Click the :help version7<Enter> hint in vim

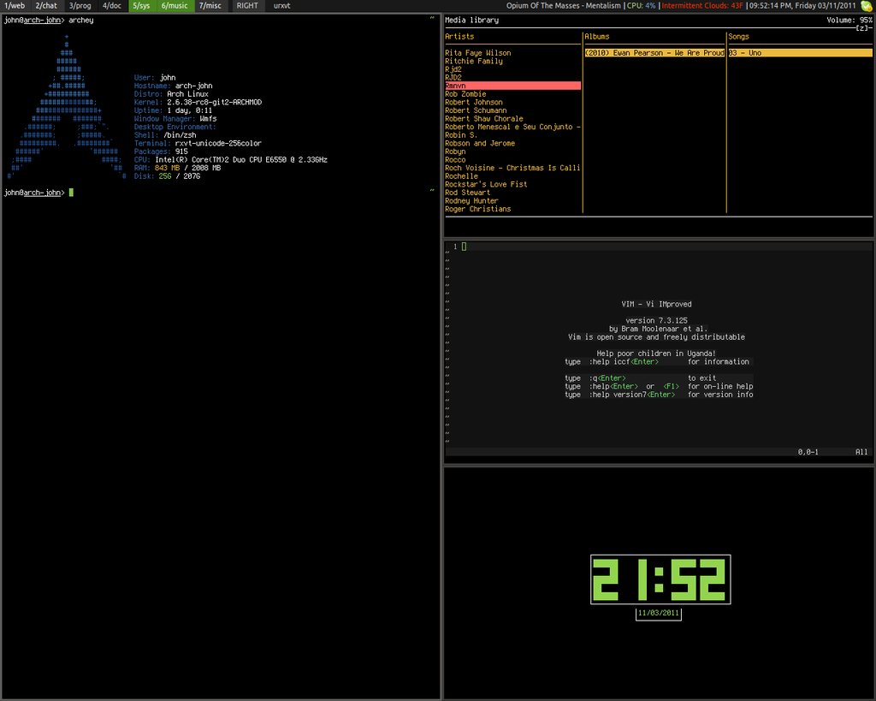coord(631,395)
